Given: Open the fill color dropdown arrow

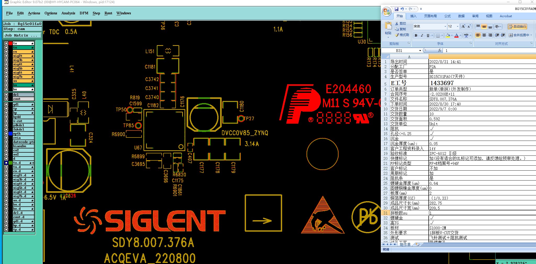Looking at the screenshot, I should point(452,35).
